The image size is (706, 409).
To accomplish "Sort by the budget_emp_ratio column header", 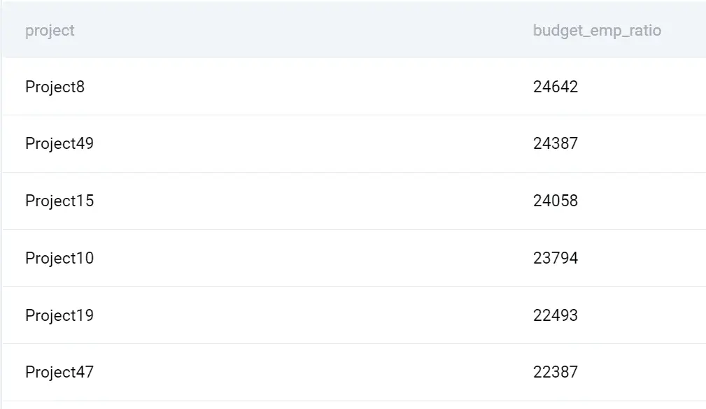I will click(x=596, y=31).
